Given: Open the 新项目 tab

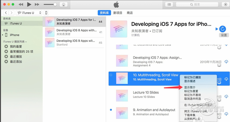Looking at the screenshot, I should (x=118, y=13).
